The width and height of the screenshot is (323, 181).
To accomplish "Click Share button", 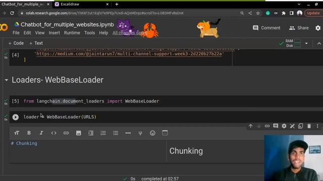I will click(x=299, y=28).
